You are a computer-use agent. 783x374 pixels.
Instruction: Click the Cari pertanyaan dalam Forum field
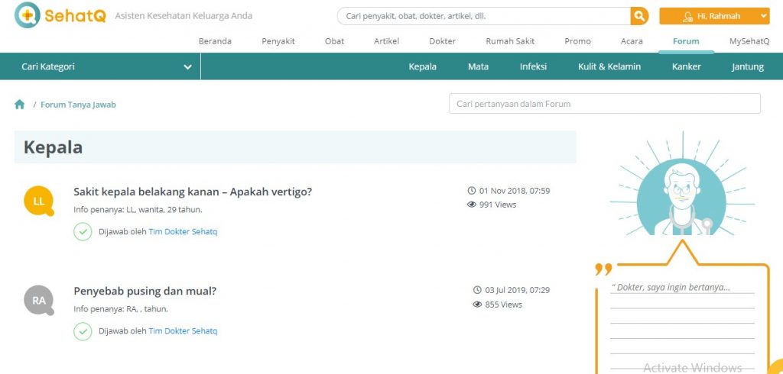[604, 104]
